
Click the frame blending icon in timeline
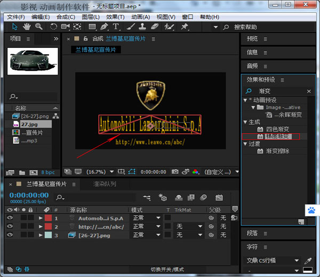coord(191,197)
